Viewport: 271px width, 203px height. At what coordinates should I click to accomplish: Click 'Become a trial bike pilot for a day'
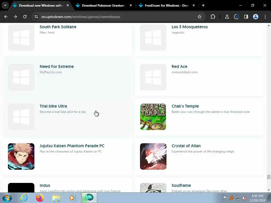63,112
